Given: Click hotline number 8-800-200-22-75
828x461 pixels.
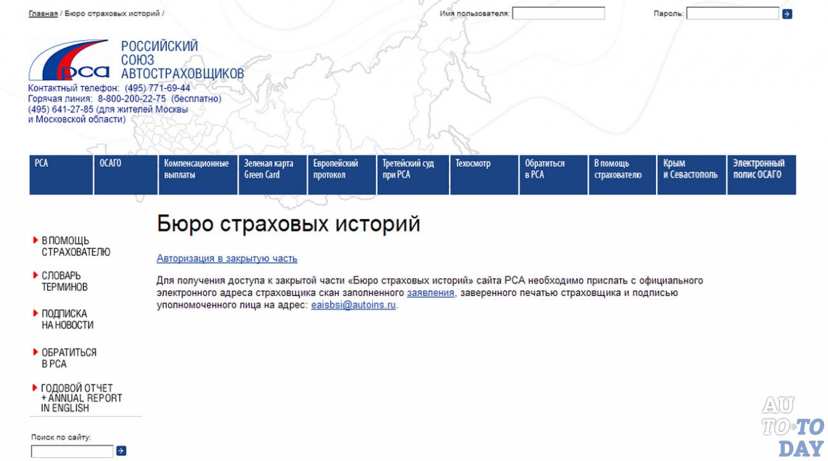Looking at the screenshot, I should (132, 99).
